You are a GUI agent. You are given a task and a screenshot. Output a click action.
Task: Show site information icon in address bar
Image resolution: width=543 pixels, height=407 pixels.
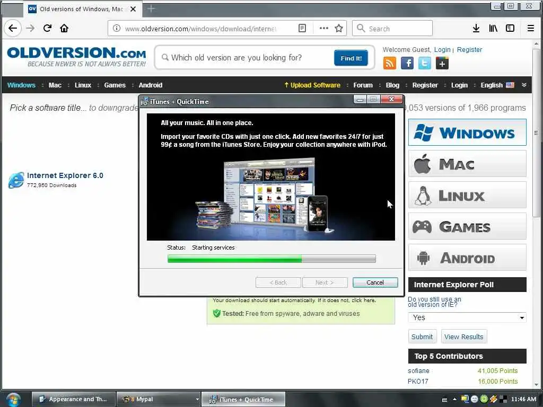click(117, 29)
